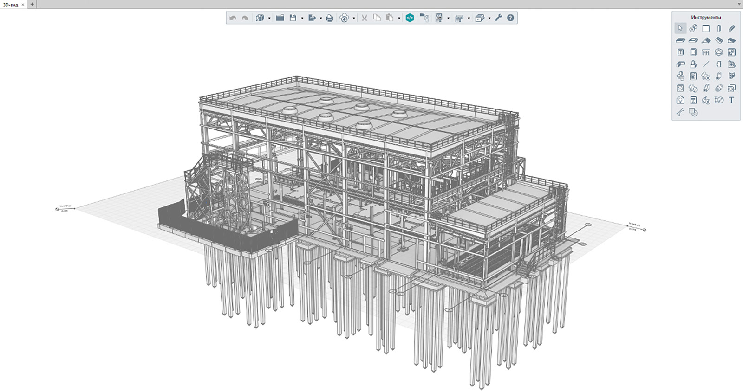Image resolution: width=743 pixels, height=392 pixels.
Task: Select the Column tool in Инструменты
Action: pyautogui.click(x=719, y=28)
